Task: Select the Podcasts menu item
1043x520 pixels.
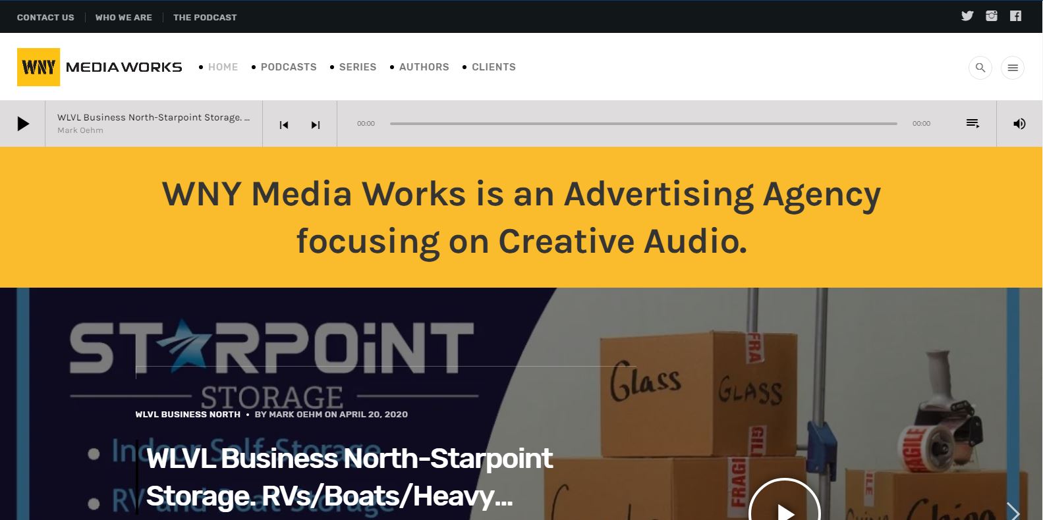Action: pos(289,67)
